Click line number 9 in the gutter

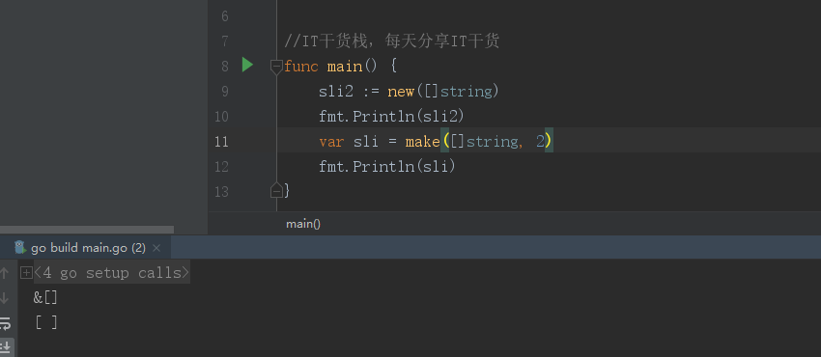pos(225,92)
